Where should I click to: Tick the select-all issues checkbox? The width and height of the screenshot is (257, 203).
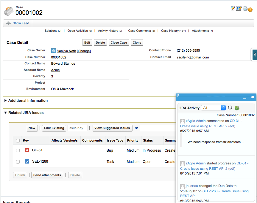tap(18, 141)
